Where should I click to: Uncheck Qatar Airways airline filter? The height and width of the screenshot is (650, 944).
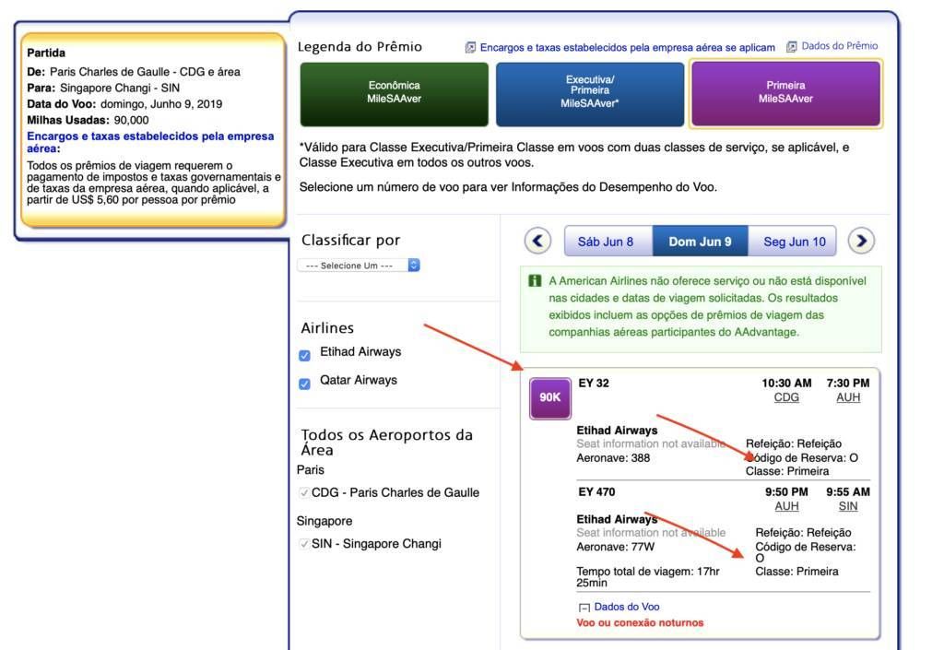(304, 384)
